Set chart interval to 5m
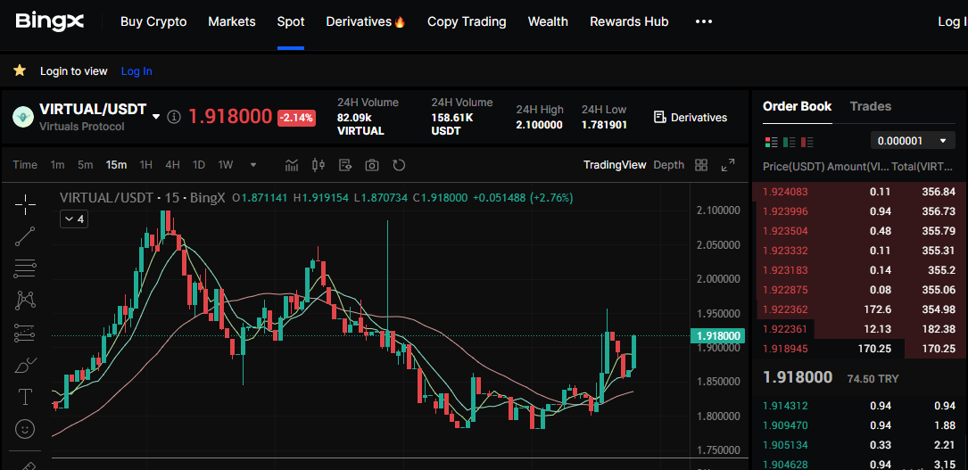 click(85, 165)
